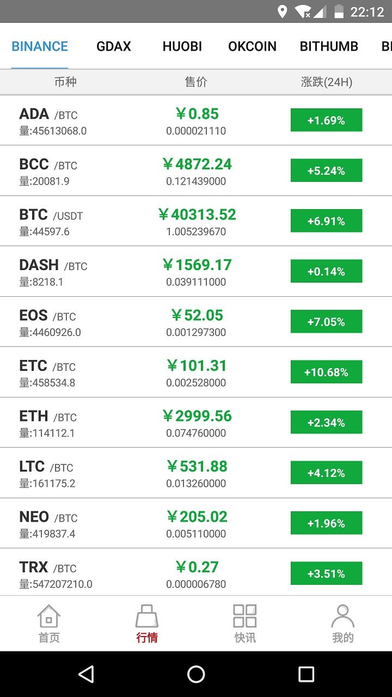Open the market quotes icon tab
Viewport: 392px width, 697px height.
tap(147, 616)
